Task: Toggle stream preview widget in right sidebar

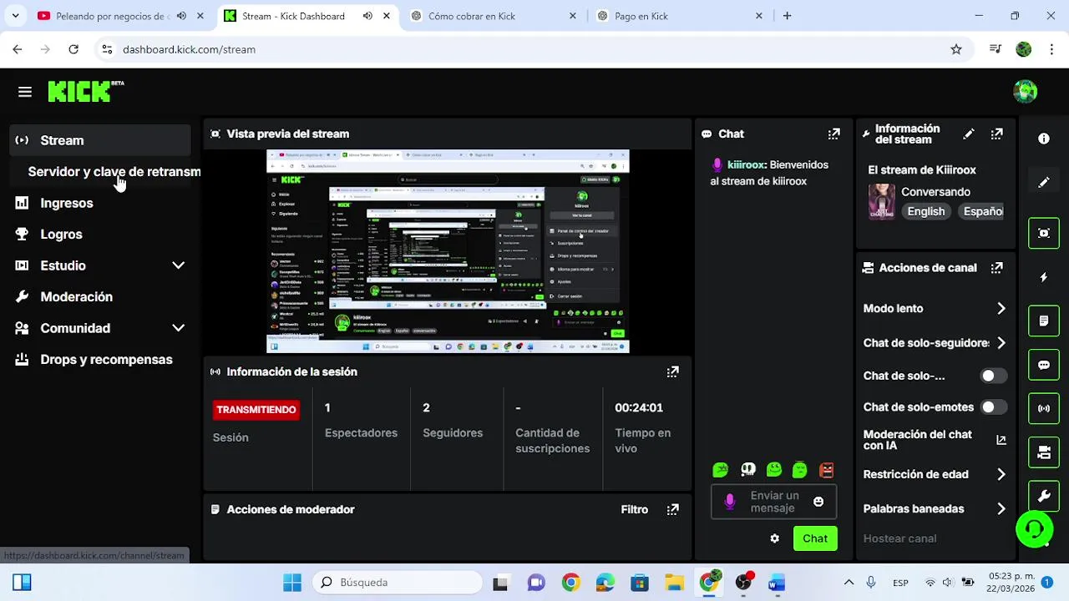Action: pos(1044,233)
